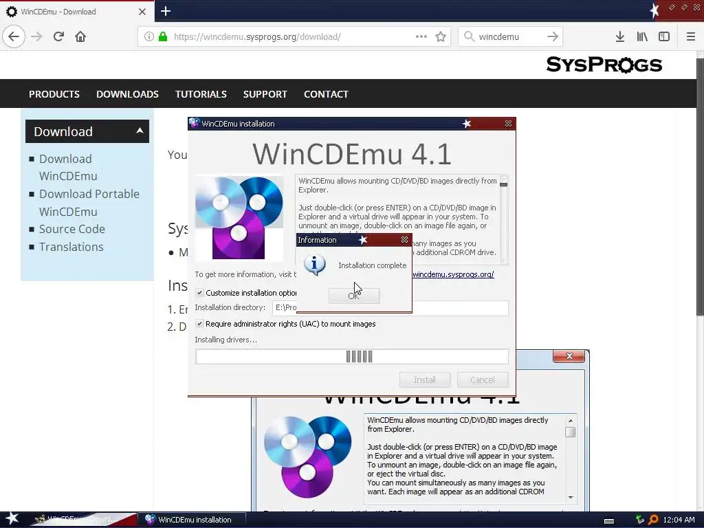
Task: Open the page actions three-dot menu
Action: coord(421,36)
